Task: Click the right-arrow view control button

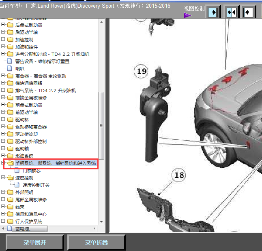Action: 213,12
